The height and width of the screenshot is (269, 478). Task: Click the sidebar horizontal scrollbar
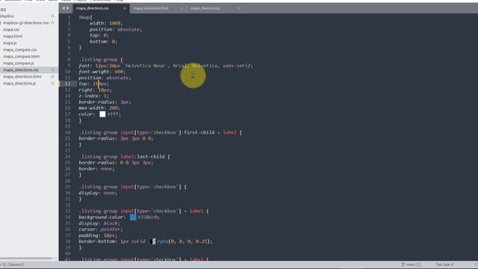(26, 259)
